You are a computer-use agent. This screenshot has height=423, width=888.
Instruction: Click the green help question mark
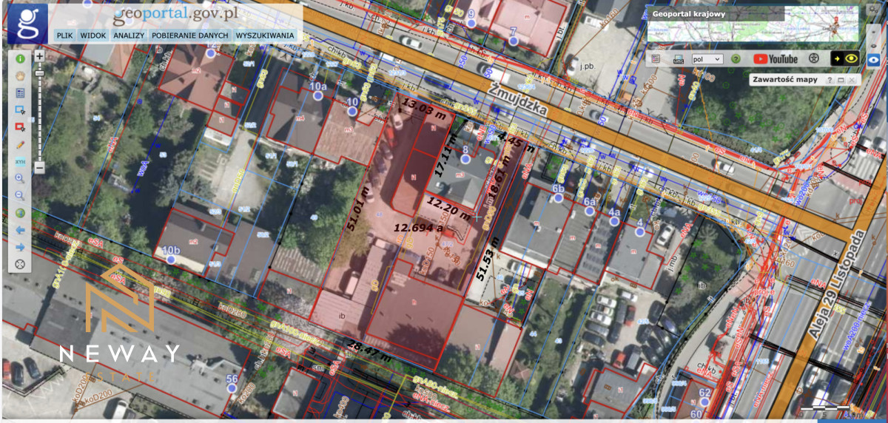click(736, 59)
